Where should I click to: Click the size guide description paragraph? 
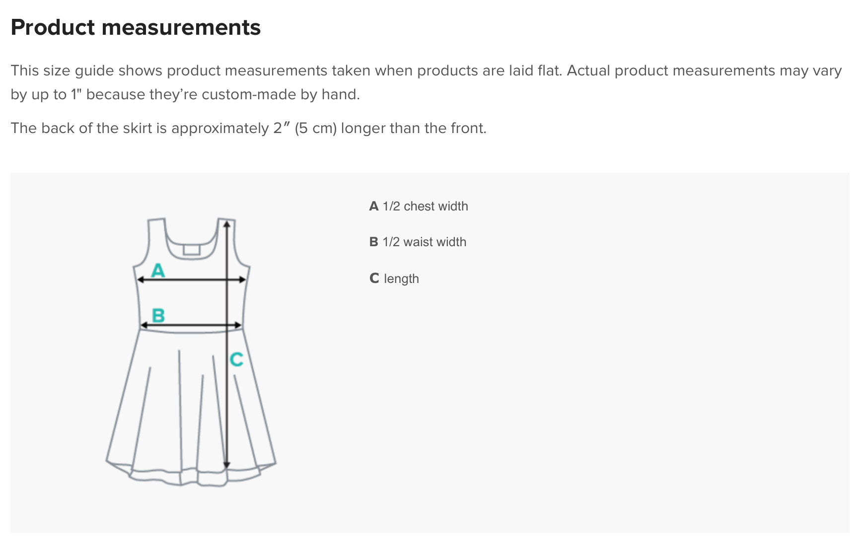[x=426, y=82]
